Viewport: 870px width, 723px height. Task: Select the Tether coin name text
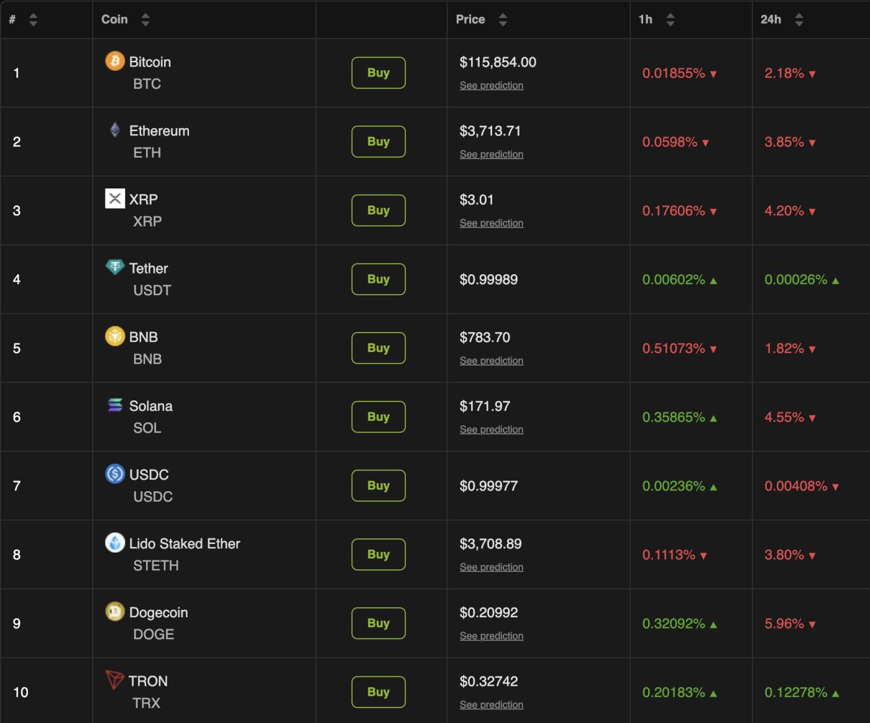coord(149,269)
